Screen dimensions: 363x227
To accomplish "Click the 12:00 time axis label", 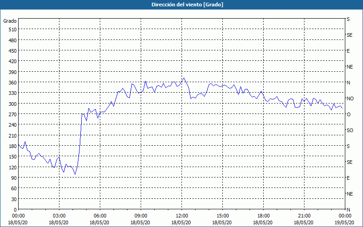I will coord(182,216).
